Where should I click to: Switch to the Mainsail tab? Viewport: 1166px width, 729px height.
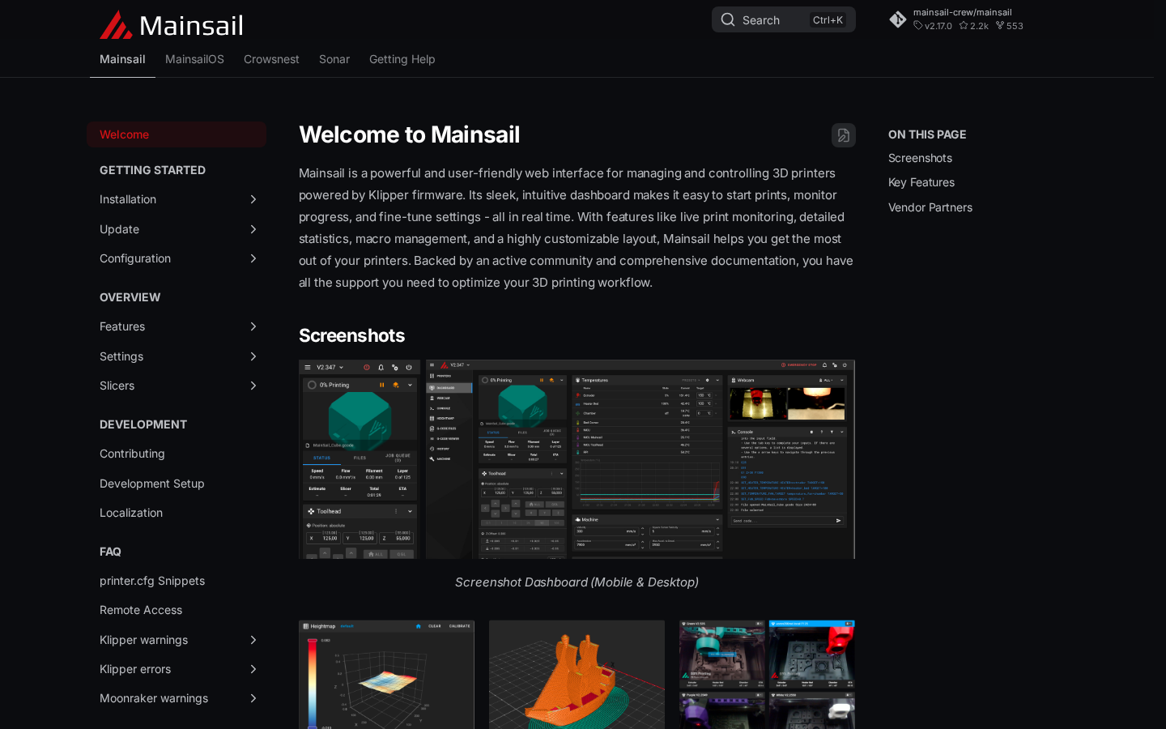coord(122,59)
